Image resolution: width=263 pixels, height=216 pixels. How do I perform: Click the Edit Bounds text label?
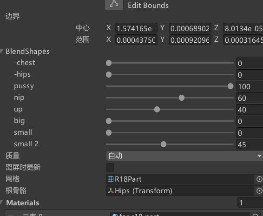coord(148,6)
